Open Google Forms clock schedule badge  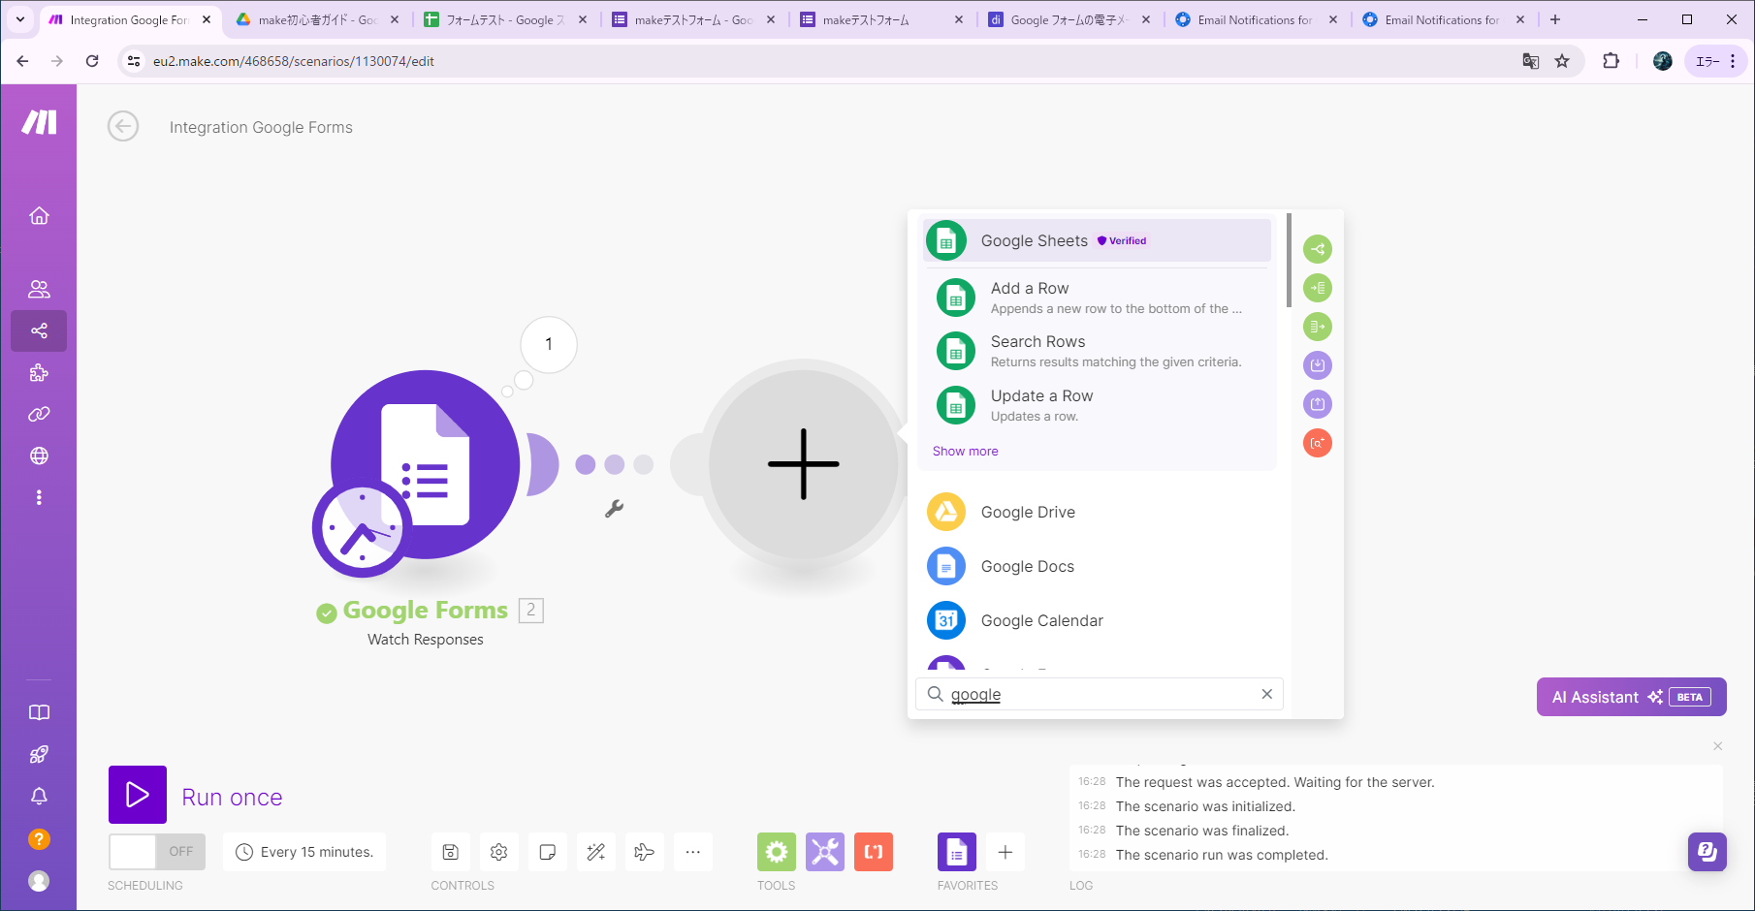click(x=362, y=529)
